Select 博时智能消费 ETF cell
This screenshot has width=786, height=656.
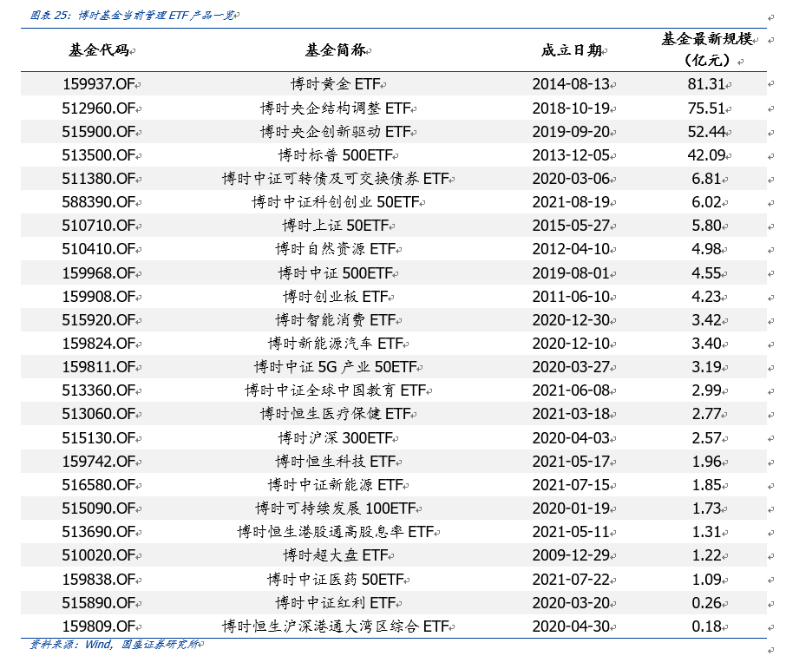(x=336, y=319)
